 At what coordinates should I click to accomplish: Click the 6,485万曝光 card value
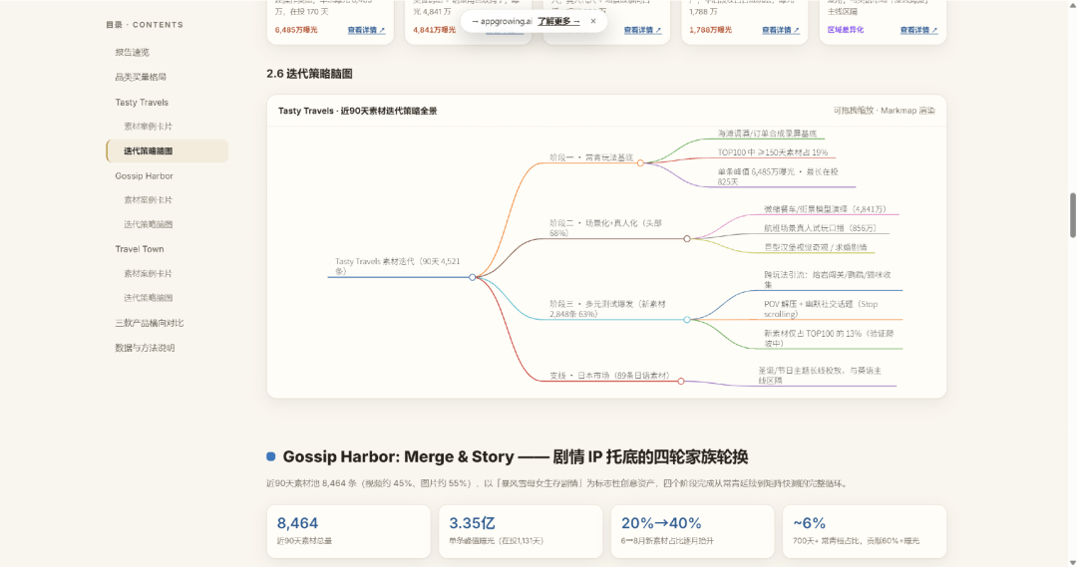pyautogui.click(x=296, y=30)
